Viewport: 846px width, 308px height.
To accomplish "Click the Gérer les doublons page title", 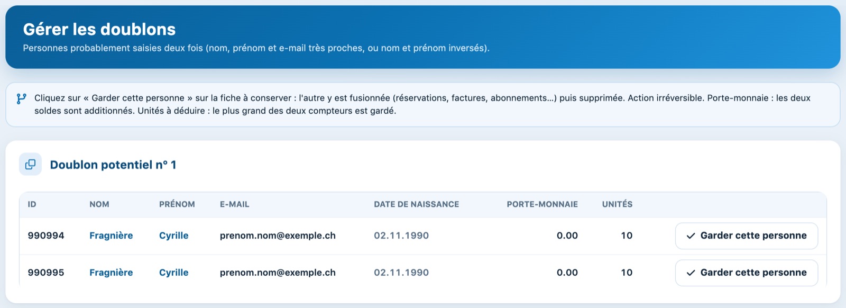I will (x=99, y=29).
